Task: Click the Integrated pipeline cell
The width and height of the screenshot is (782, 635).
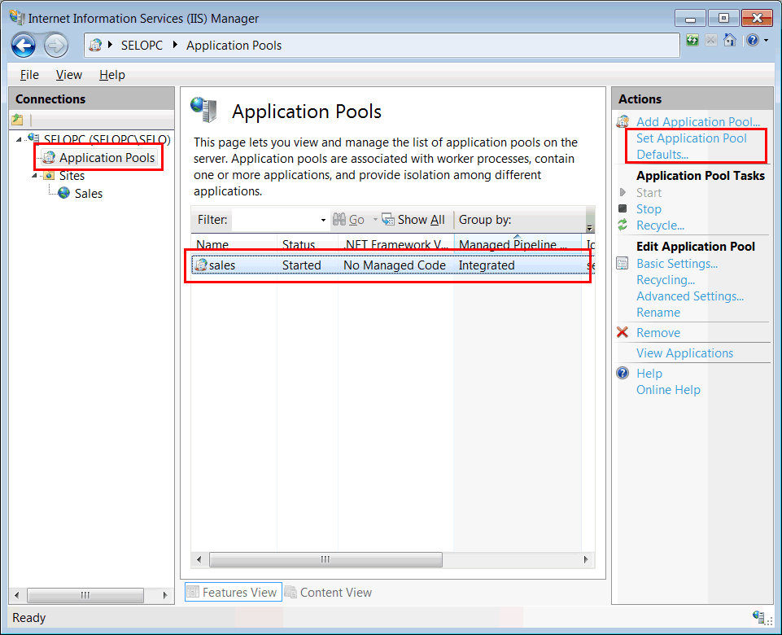Action: point(487,265)
